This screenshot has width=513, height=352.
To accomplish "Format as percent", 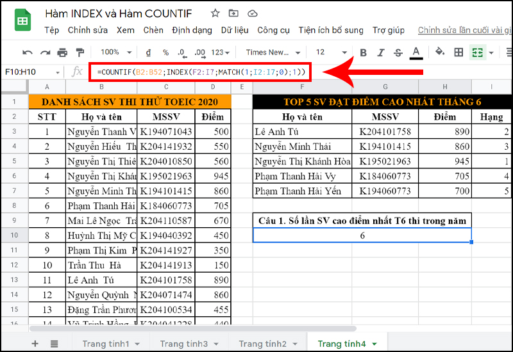I will [x=166, y=52].
